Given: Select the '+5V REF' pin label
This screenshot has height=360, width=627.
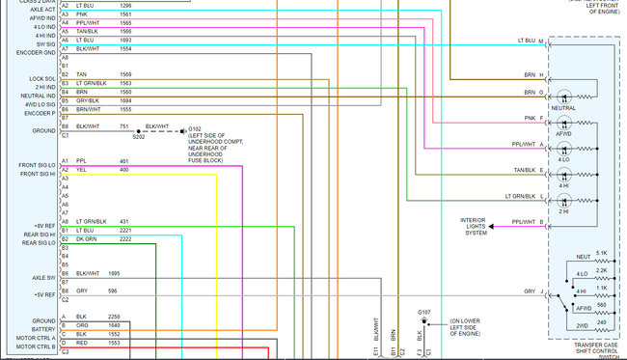Looking at the screenshot, I should pyautogui.click(x=44, y=294).
